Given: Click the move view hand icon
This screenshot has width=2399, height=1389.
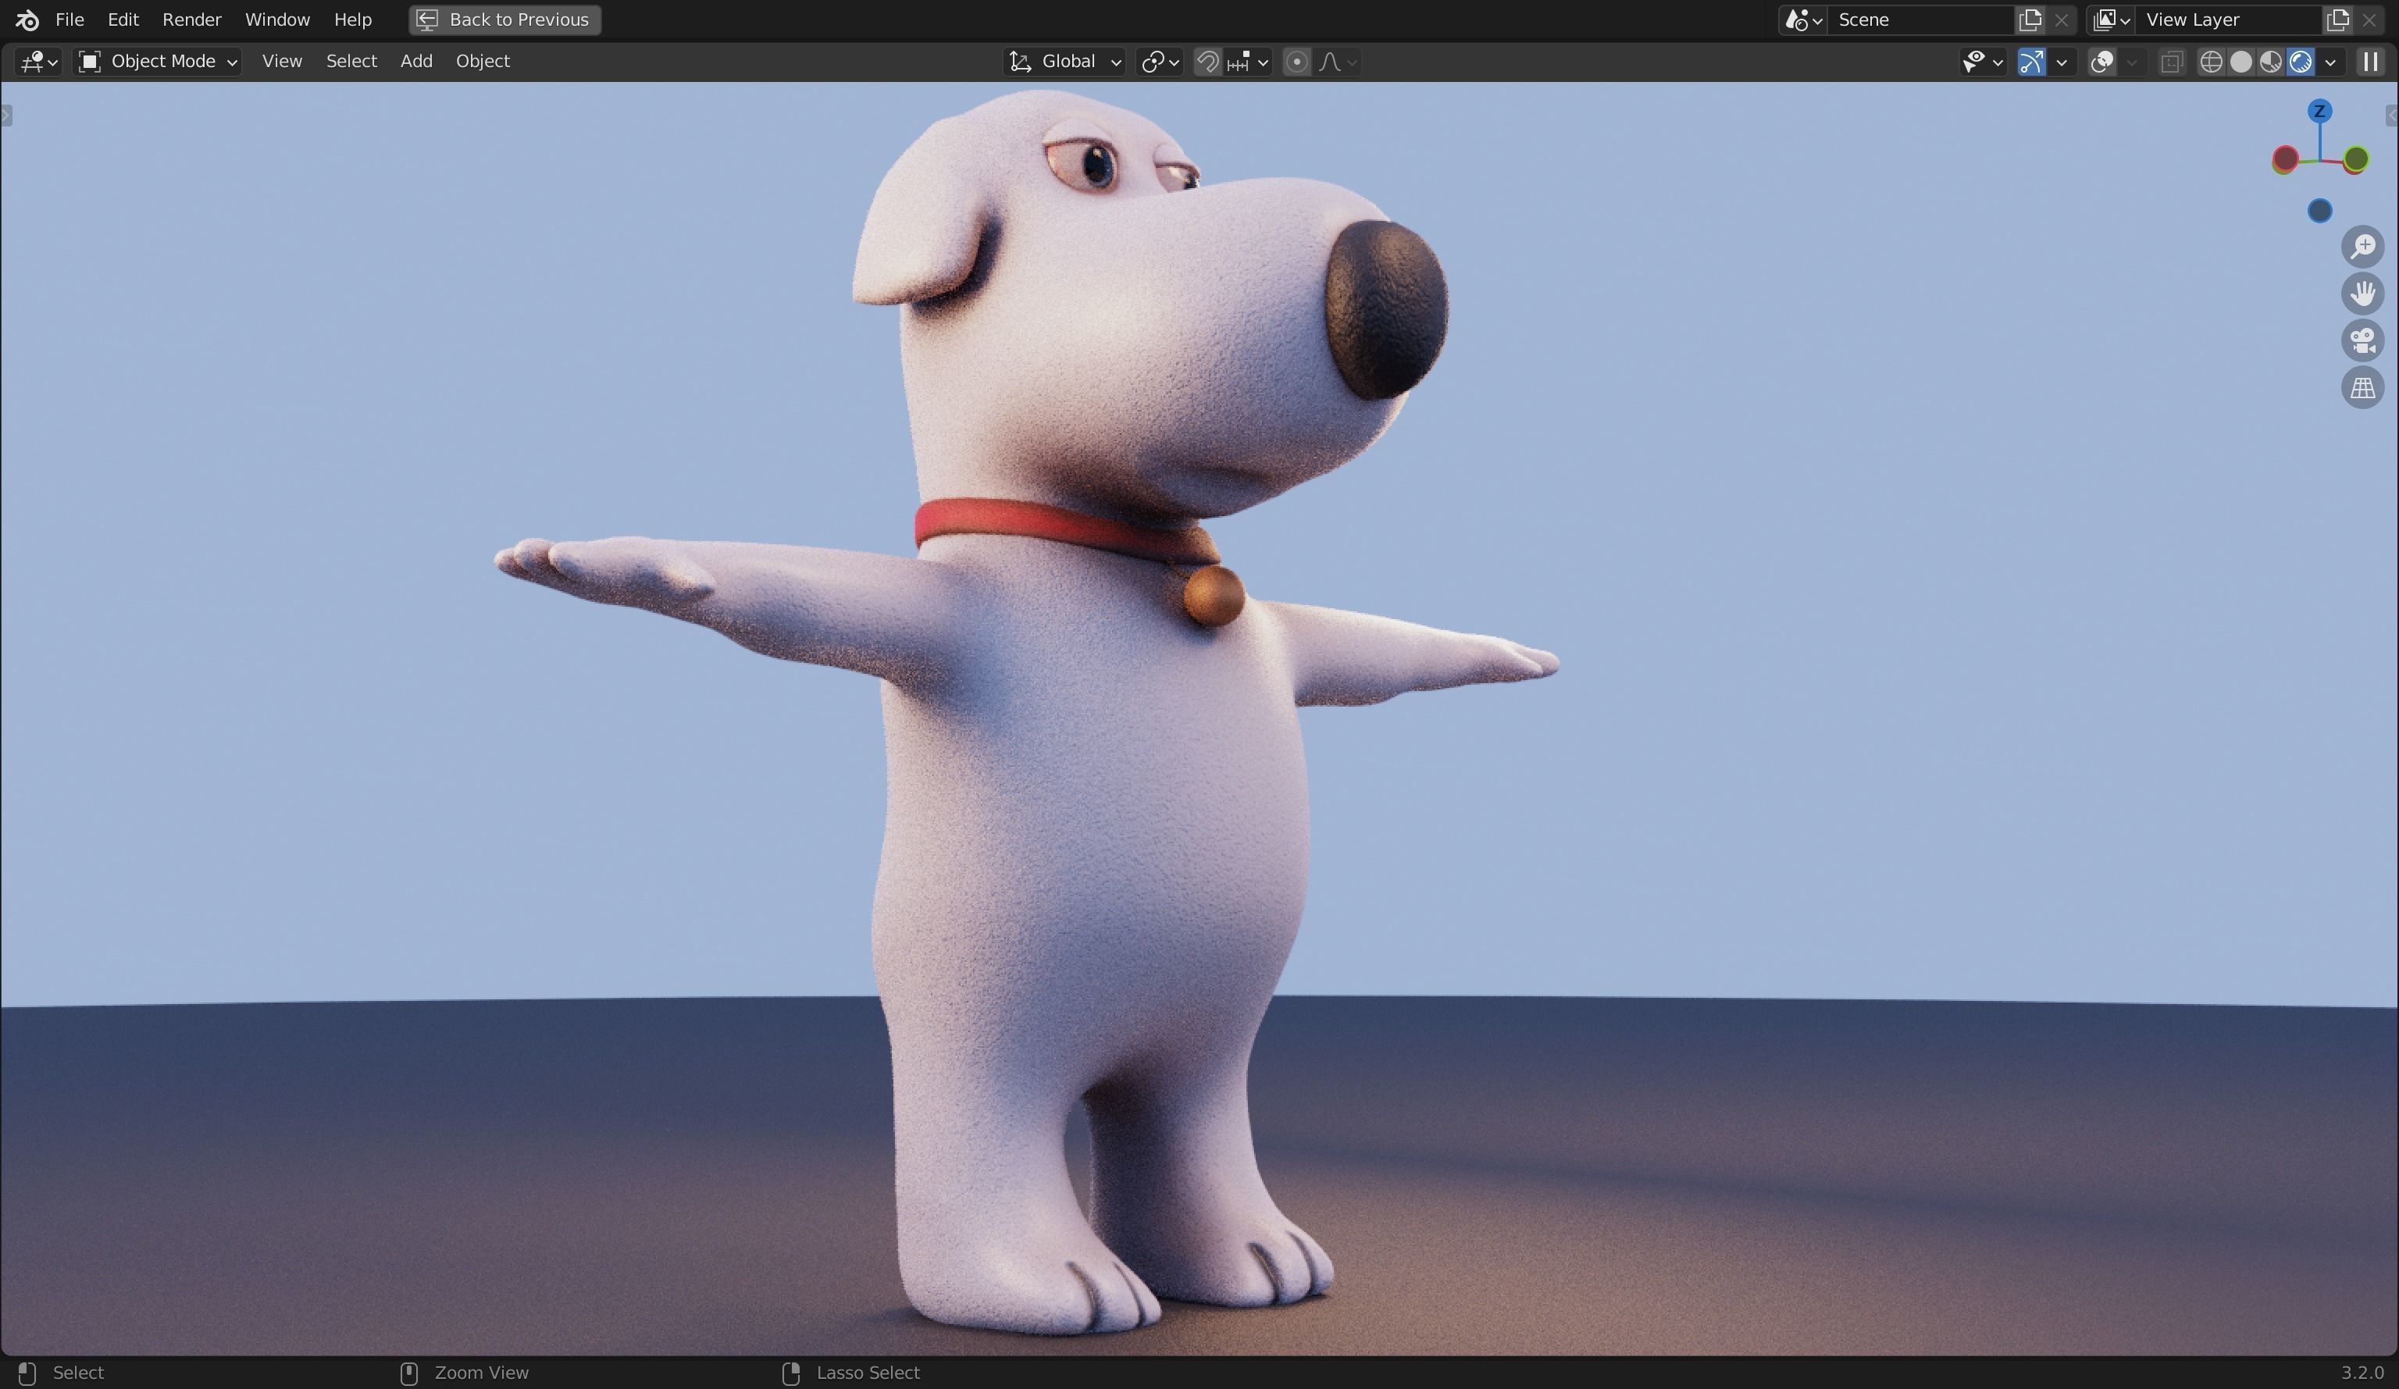Looking at the screenshot, I should pyautogui.click(x=2362, y=294).
